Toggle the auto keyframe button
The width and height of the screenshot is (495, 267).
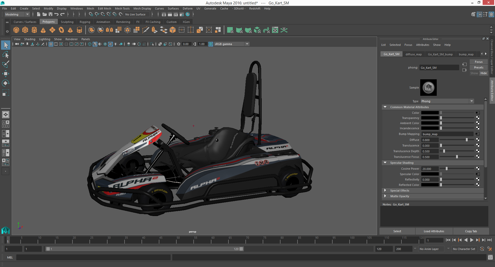pyautogui.click(x=482, y=249)
